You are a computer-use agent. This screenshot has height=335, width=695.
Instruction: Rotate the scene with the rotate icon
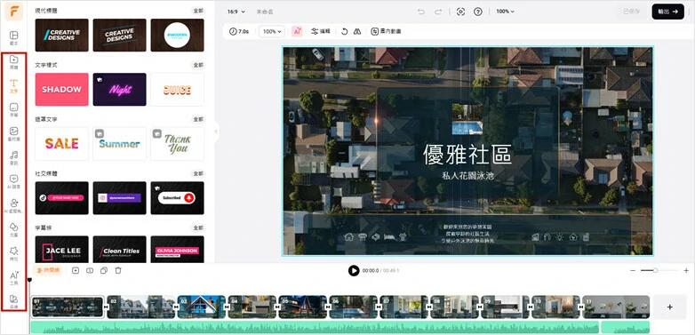tap(345, 31)
